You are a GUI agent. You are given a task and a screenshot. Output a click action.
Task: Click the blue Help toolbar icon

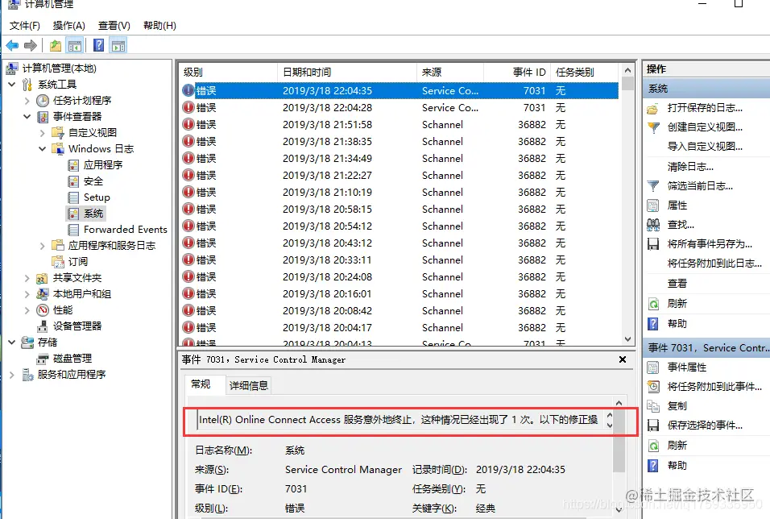point(99,46)
